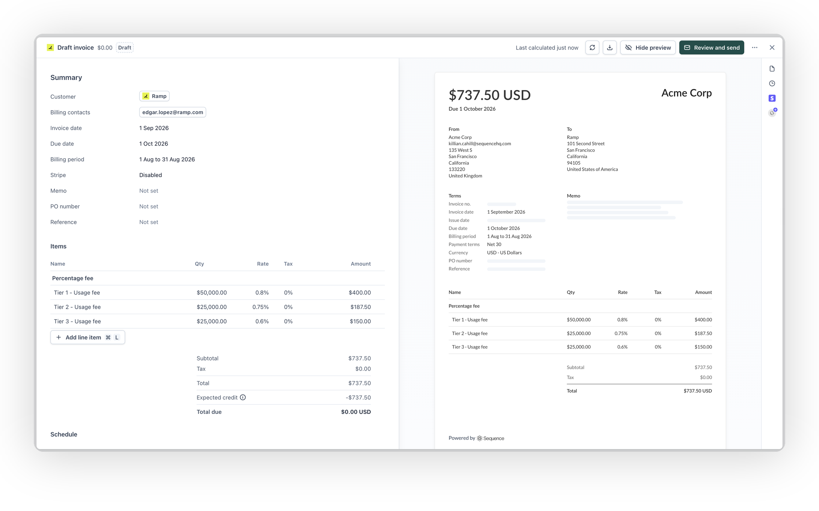This screenshot has width=819, height=511.
Task: Open the Stripe icon in right sidebar
Action: [772, 98]
